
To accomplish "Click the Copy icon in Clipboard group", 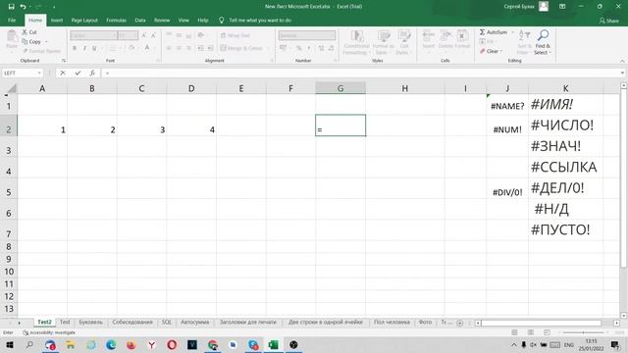I will [25, 41].
